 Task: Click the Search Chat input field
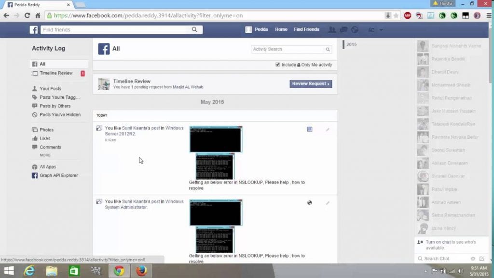[x=444, y=259]
